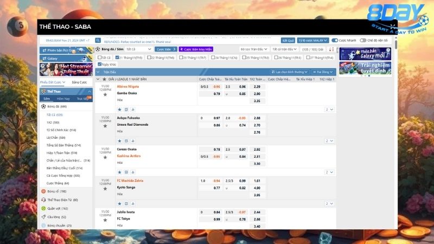Collapse the Thể Thao sidebar panel

pyautogui.click(x=90, y=92)
